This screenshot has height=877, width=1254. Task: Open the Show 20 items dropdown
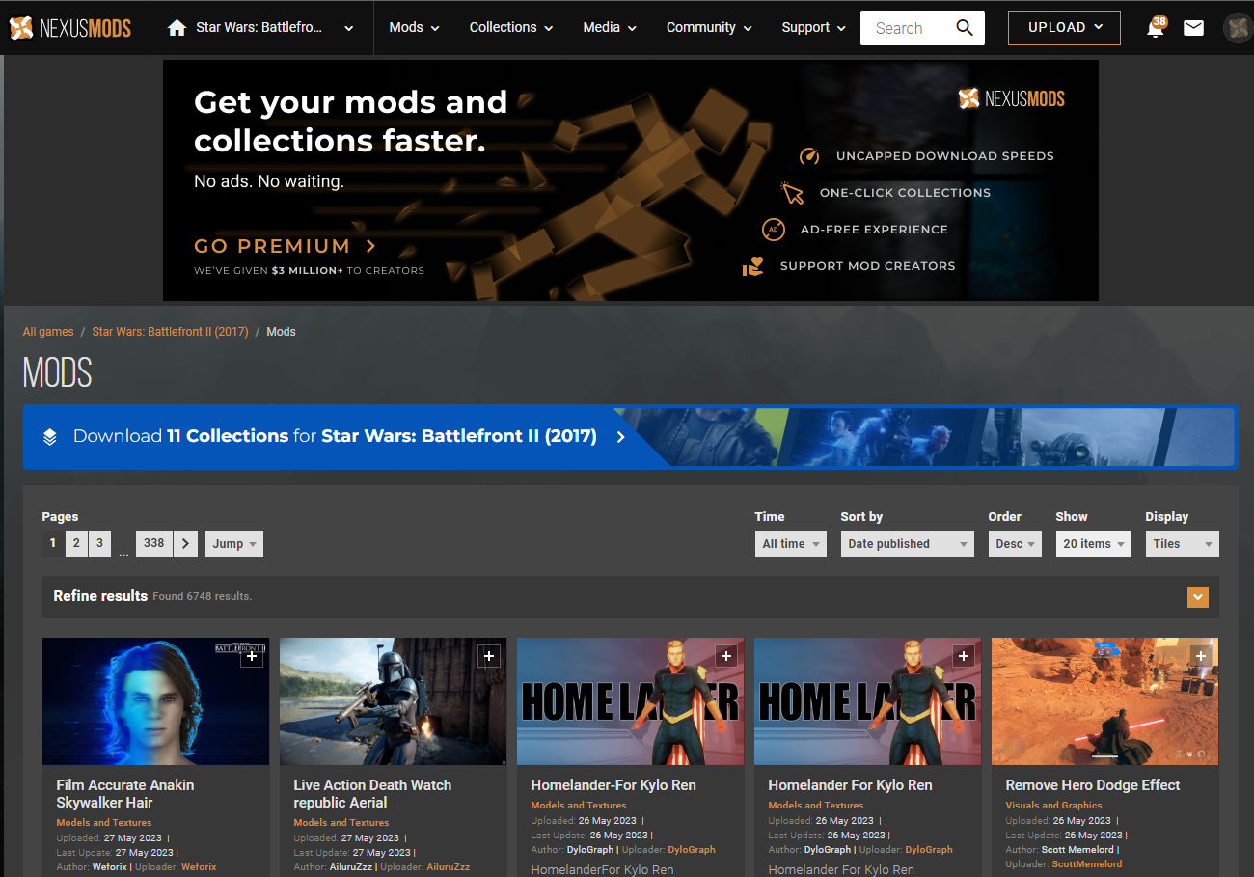1094,544
